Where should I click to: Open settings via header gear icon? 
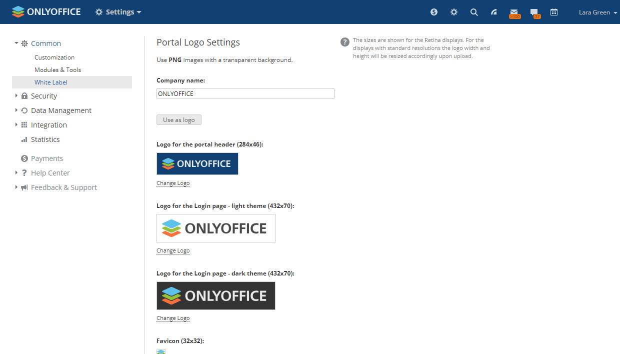[x=454, y=12]
